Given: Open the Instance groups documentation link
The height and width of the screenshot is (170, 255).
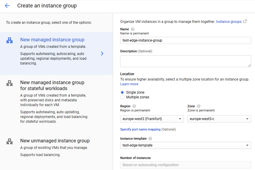Looking at the screenshot, I should [229, 22].
